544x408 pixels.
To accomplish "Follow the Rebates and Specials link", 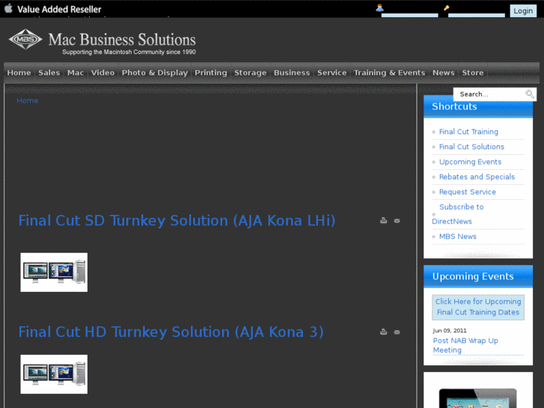I will 477,177.
